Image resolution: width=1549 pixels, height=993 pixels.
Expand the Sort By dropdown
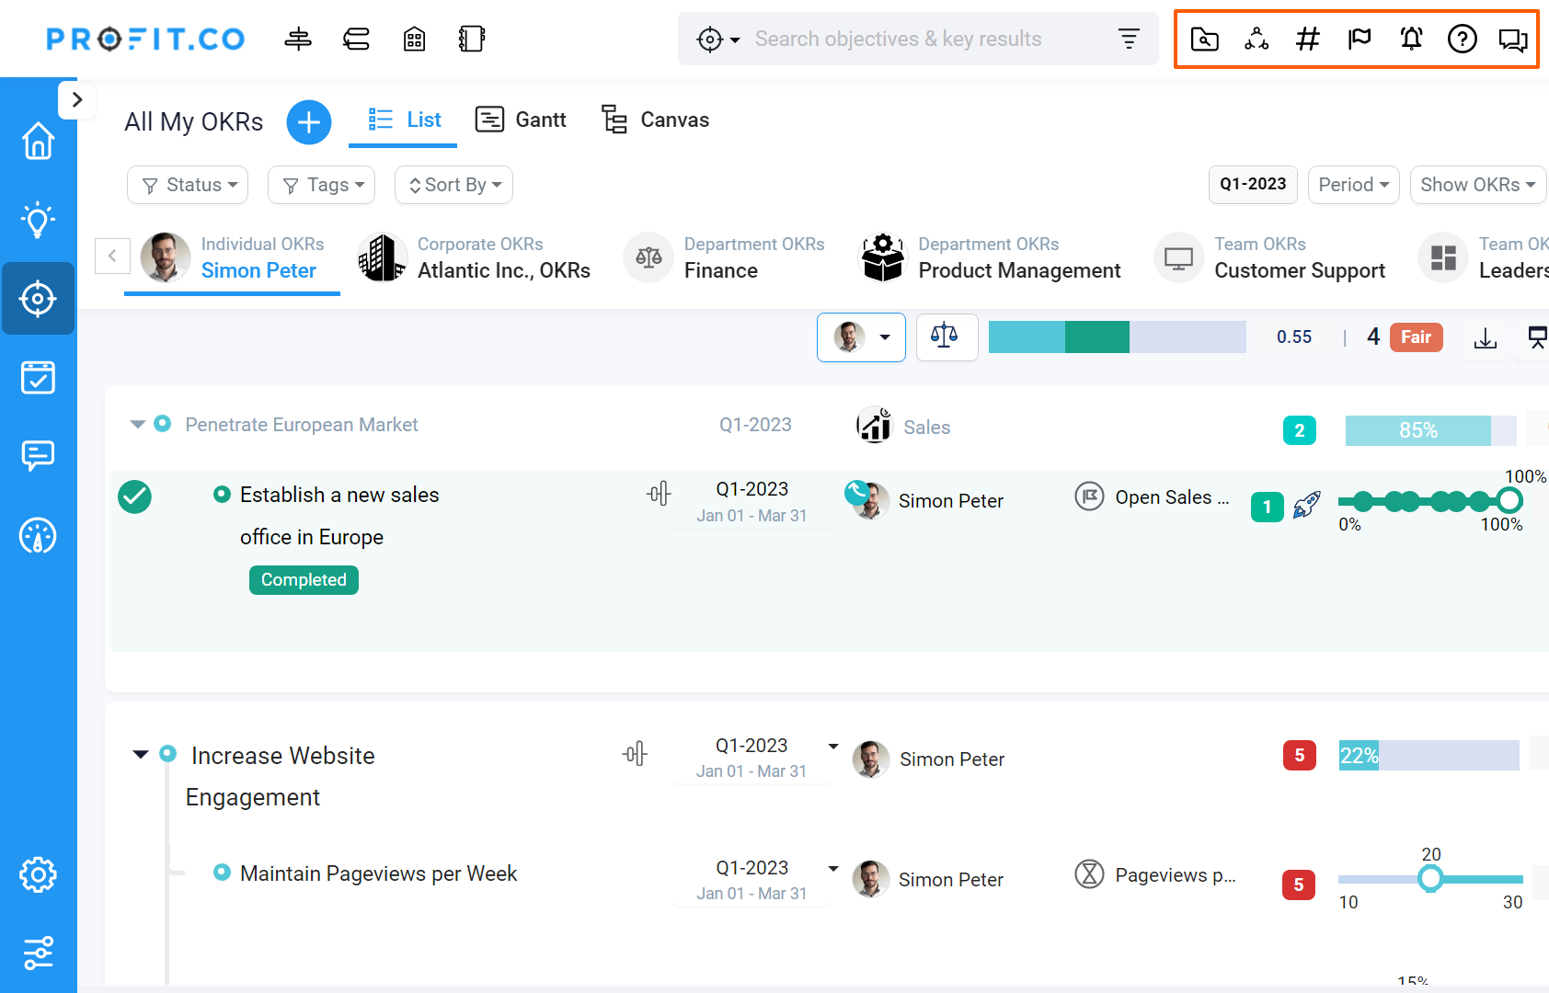tap(453, 185)
